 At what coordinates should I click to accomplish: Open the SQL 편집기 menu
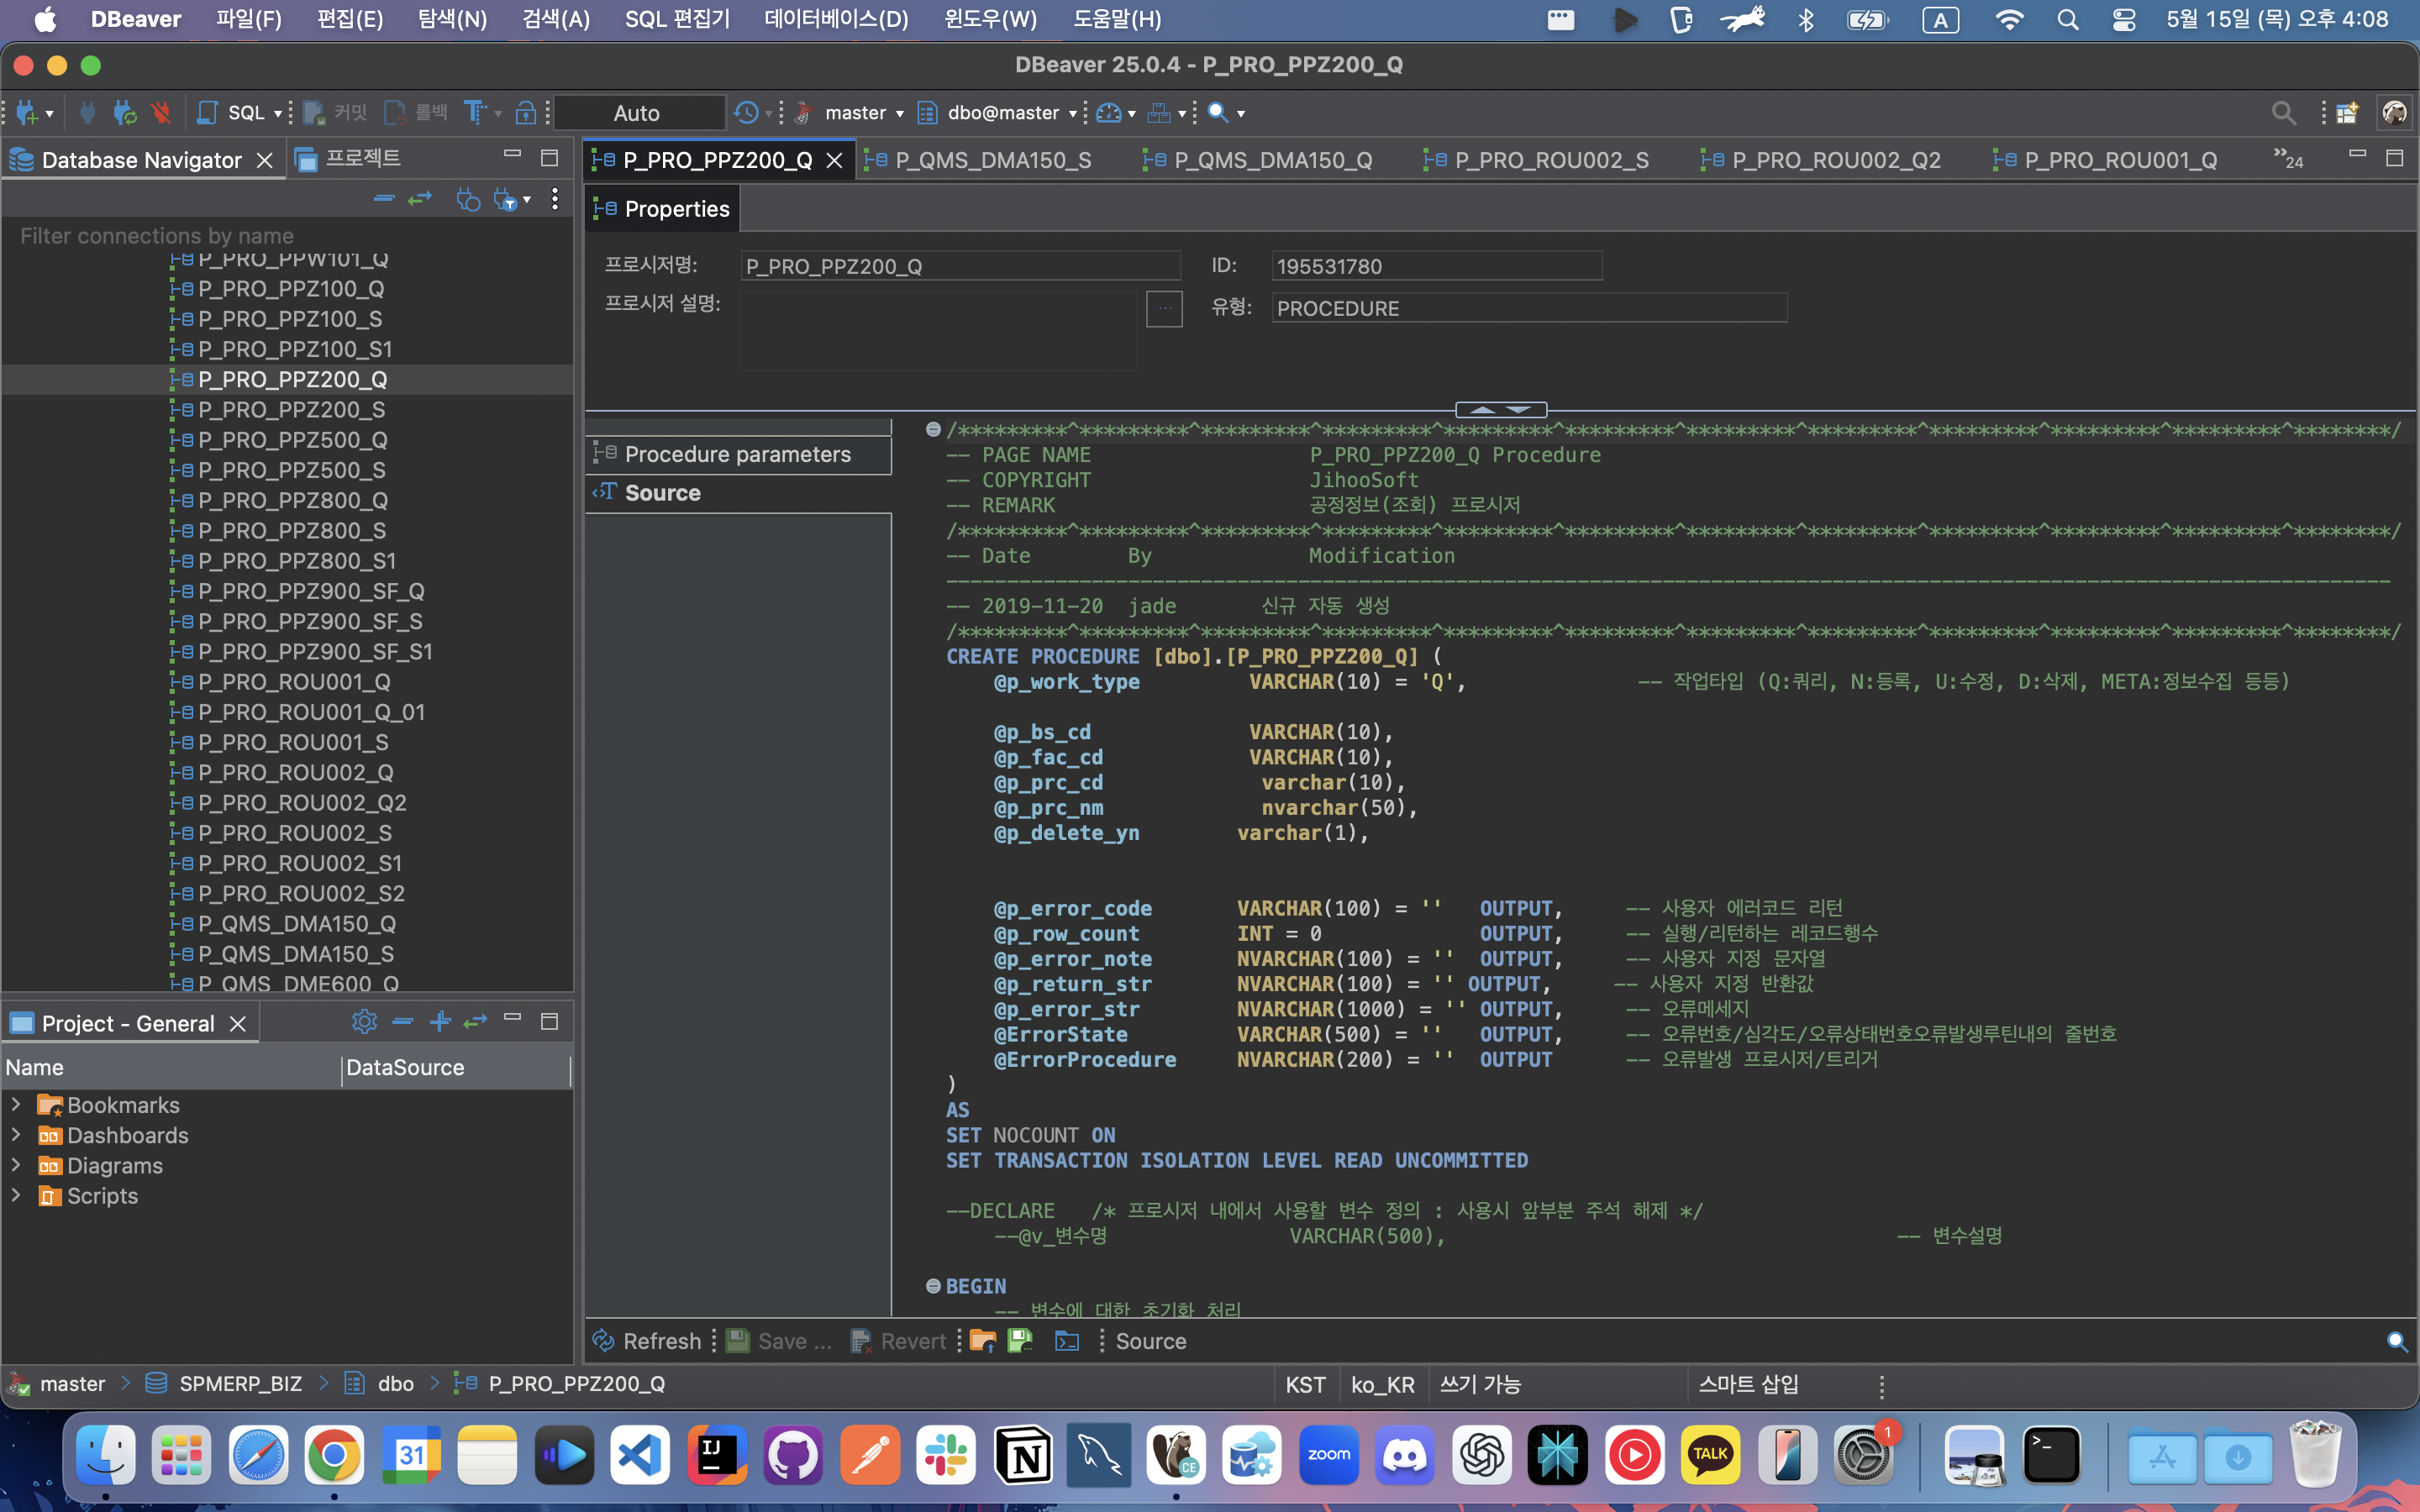(677, 19)
